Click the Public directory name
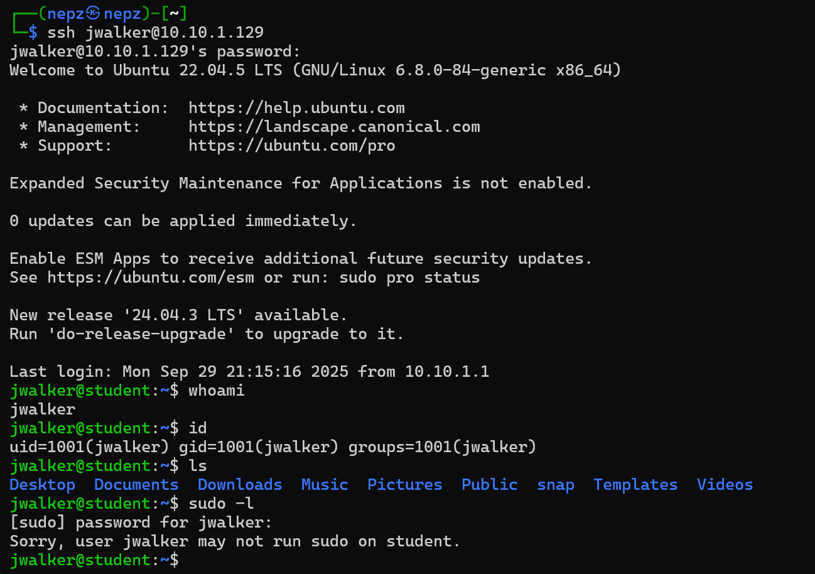Image resolution: width=815 pixels, height=574 pixels. point(489,485)
